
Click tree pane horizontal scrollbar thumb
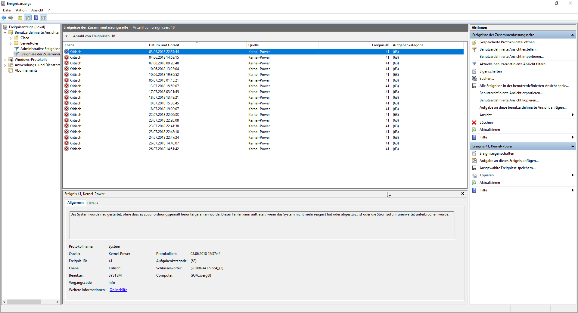pos(24,302)
